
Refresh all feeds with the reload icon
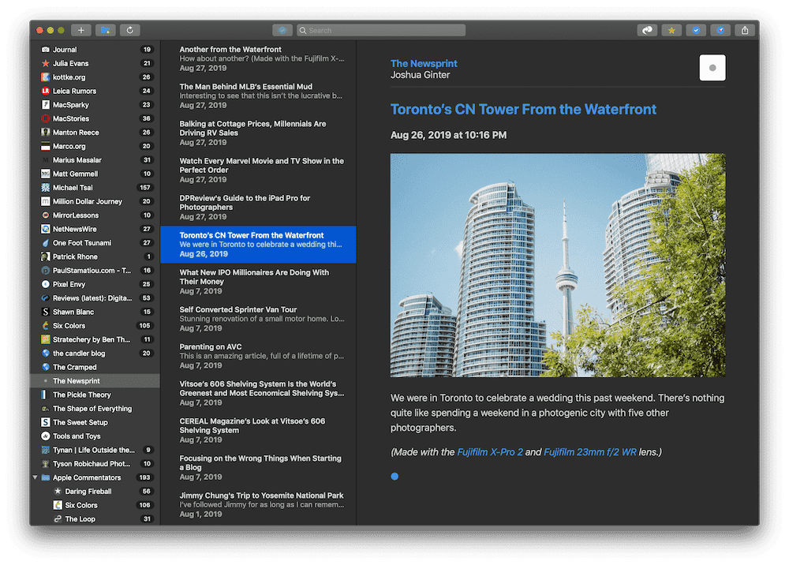pos(130,30)
